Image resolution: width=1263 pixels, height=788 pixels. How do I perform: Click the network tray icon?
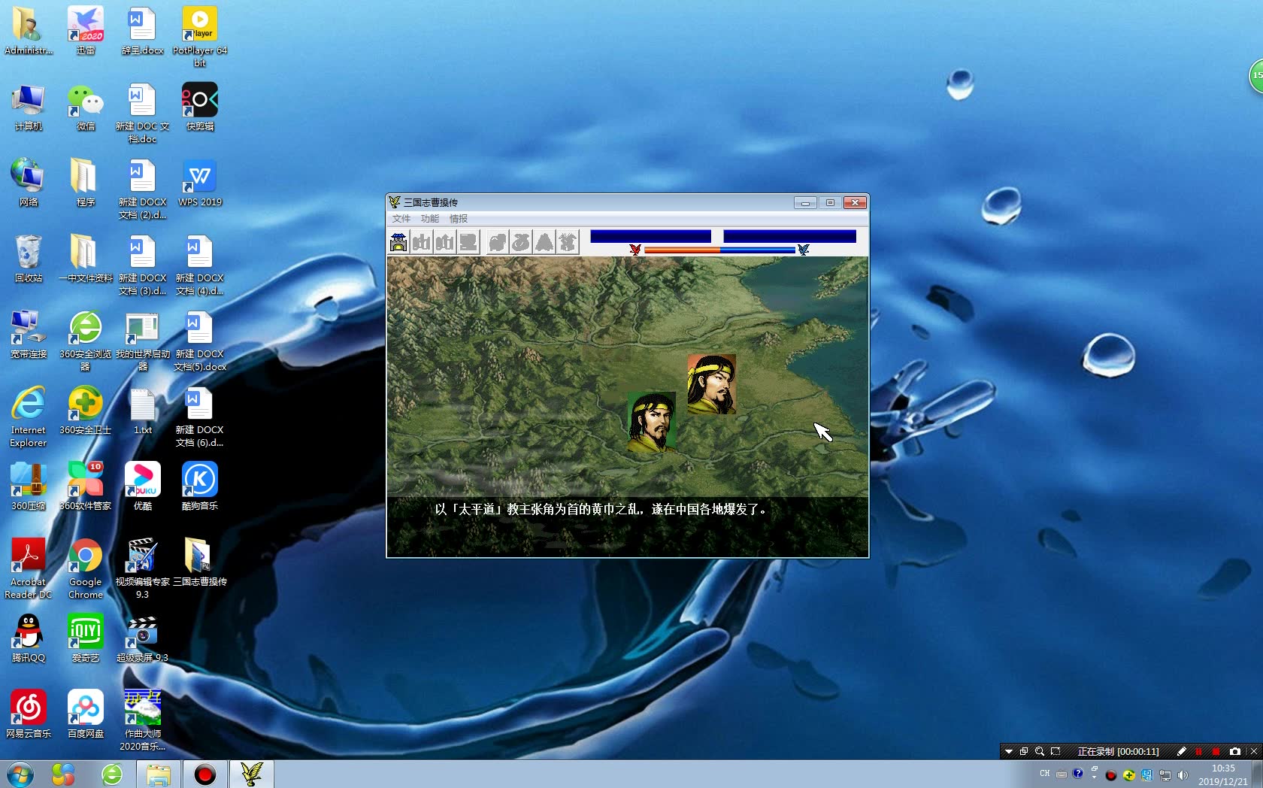coord(1165,774)
